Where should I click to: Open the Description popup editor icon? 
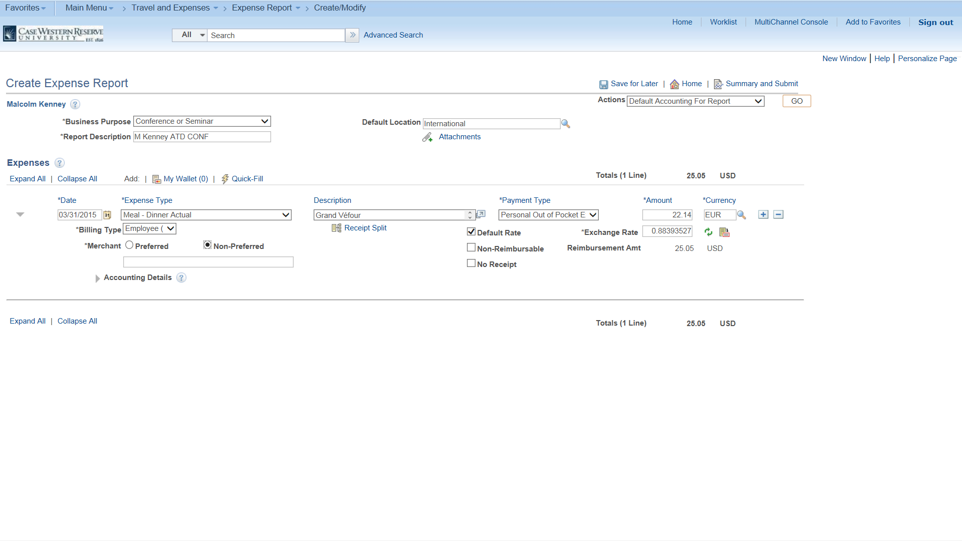point(481,214)
